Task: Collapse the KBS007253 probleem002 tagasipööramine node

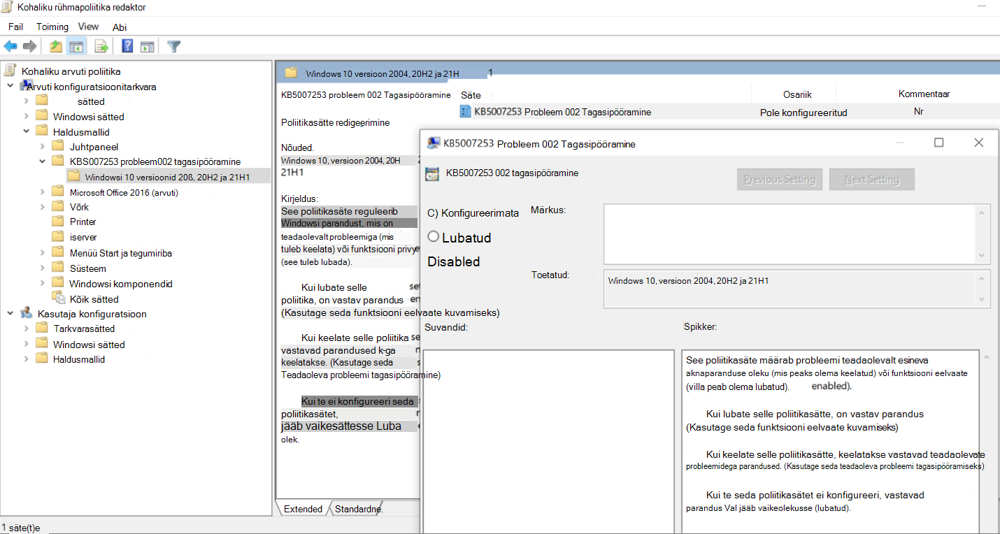Action: pos(43,161)
